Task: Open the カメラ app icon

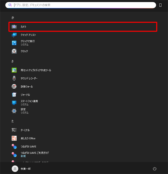Action: tap(14, 27)
